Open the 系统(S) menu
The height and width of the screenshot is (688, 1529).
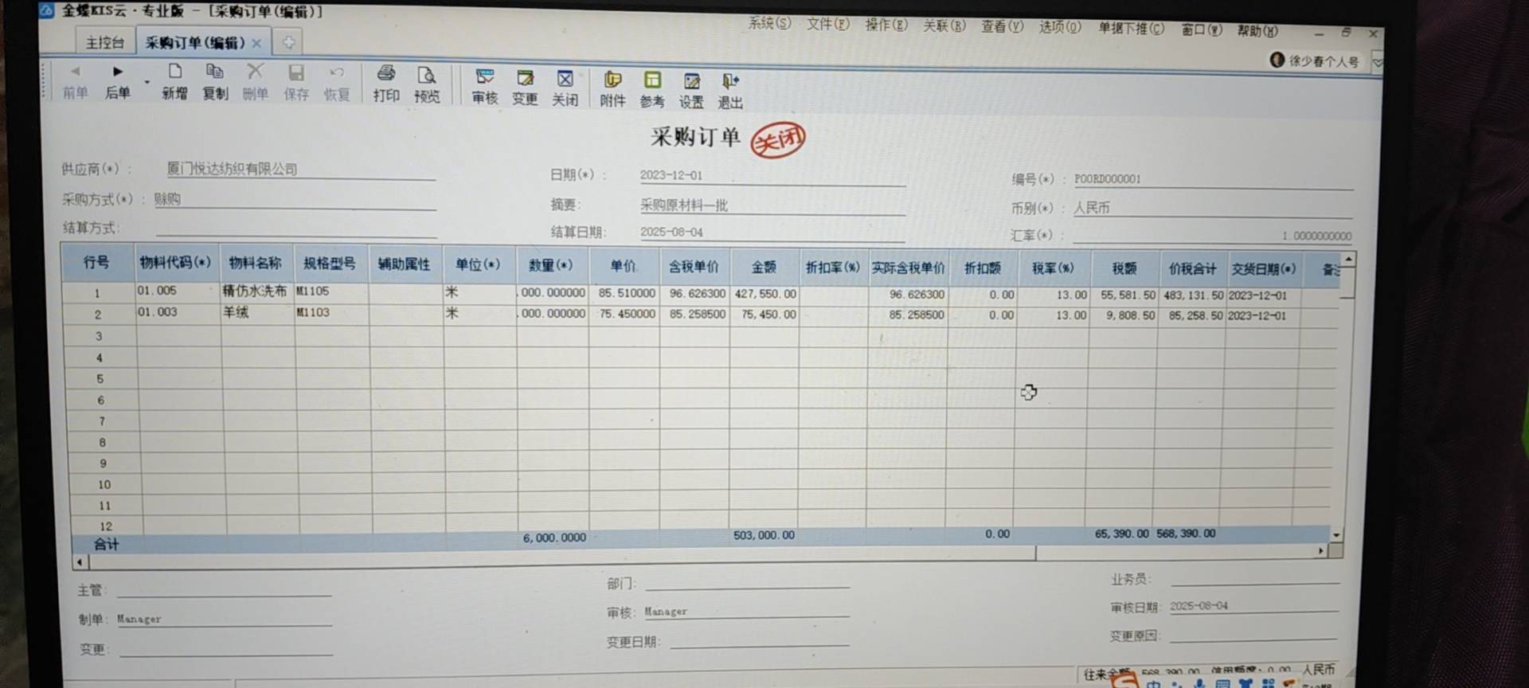tap(769, 23)
